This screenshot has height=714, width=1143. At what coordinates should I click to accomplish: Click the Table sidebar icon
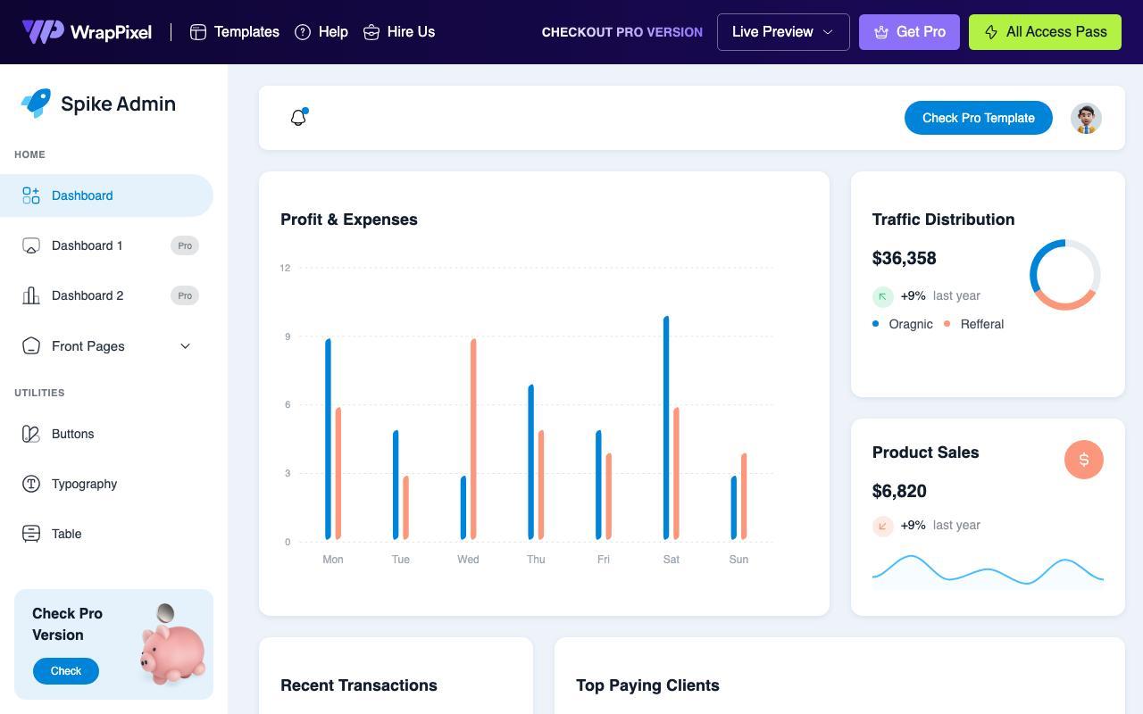coord(31,534)
